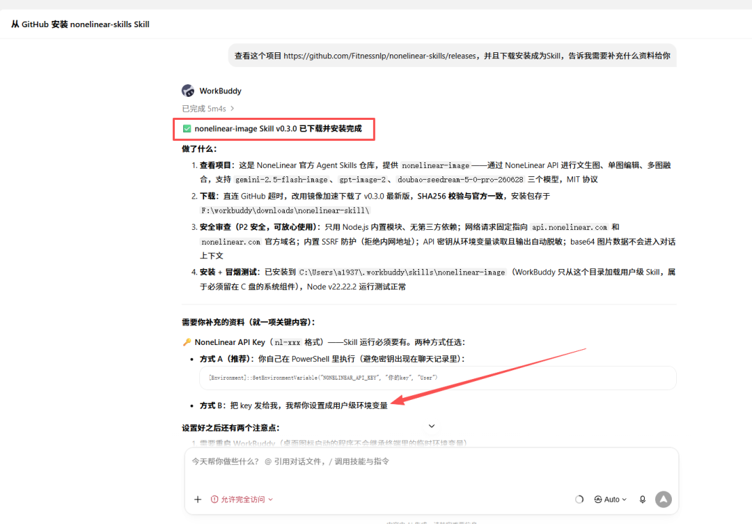Click '安全审查 (P2 安全, 可放心使用)' text

(259, 227)
